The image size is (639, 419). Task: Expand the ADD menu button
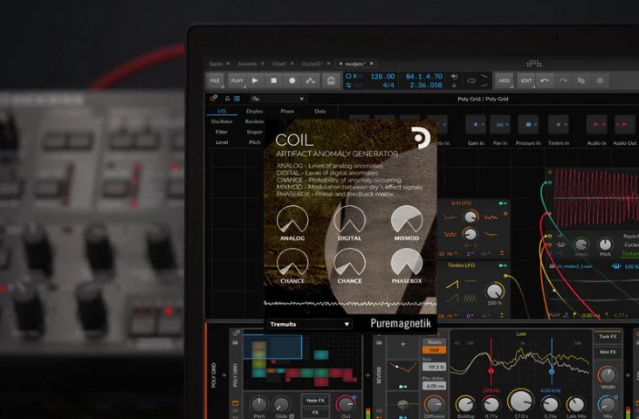pyautogui.click(x=504, y=80)
